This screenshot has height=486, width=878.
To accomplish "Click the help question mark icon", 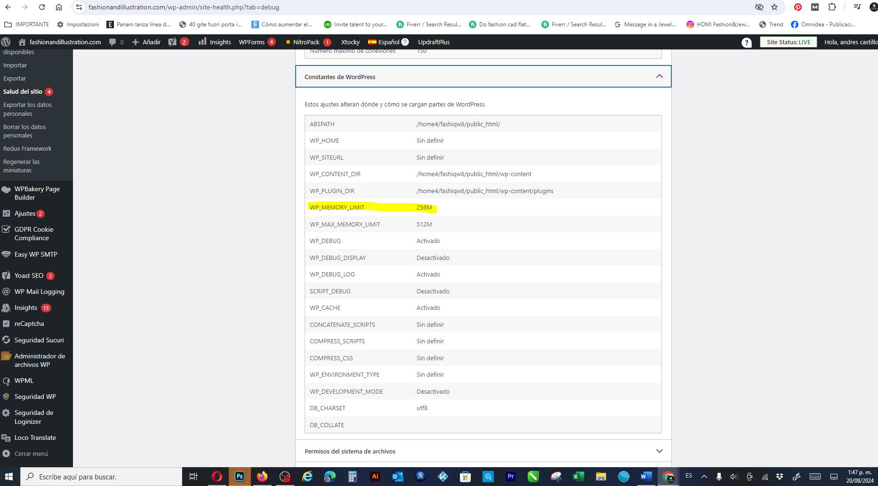I will [747, 42].
